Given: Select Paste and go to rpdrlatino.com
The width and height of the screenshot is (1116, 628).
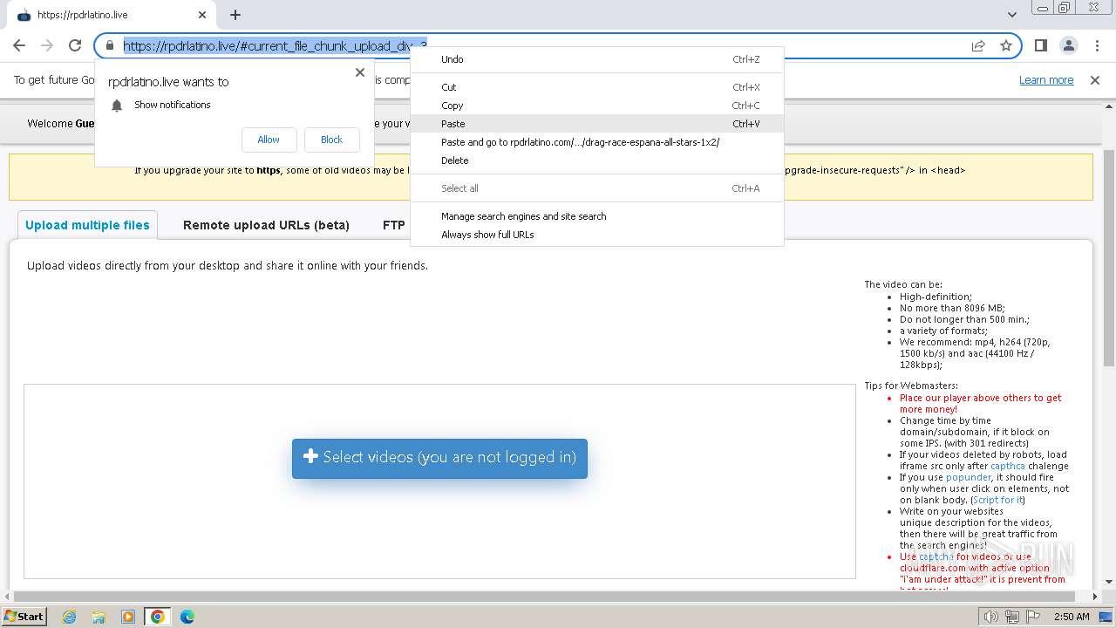Looking at the screenshot, I should tap(597, 142).
